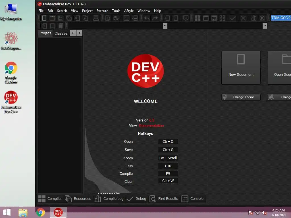Open the Compile Log bottom tab
The height and width of the screenshot is (218, 291).
click(x=109, y=198)
